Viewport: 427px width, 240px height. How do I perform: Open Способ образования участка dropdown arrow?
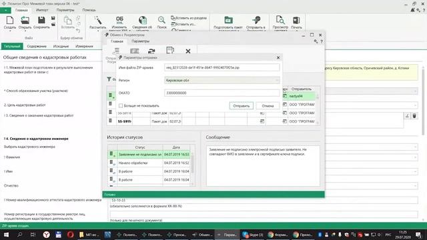tap(415, 91)
